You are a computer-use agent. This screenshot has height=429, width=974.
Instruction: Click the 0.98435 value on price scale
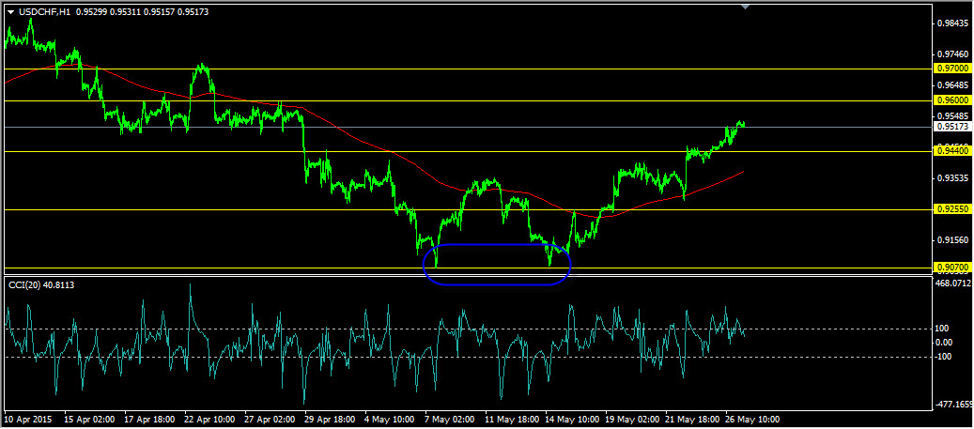[x=952, y=23]
